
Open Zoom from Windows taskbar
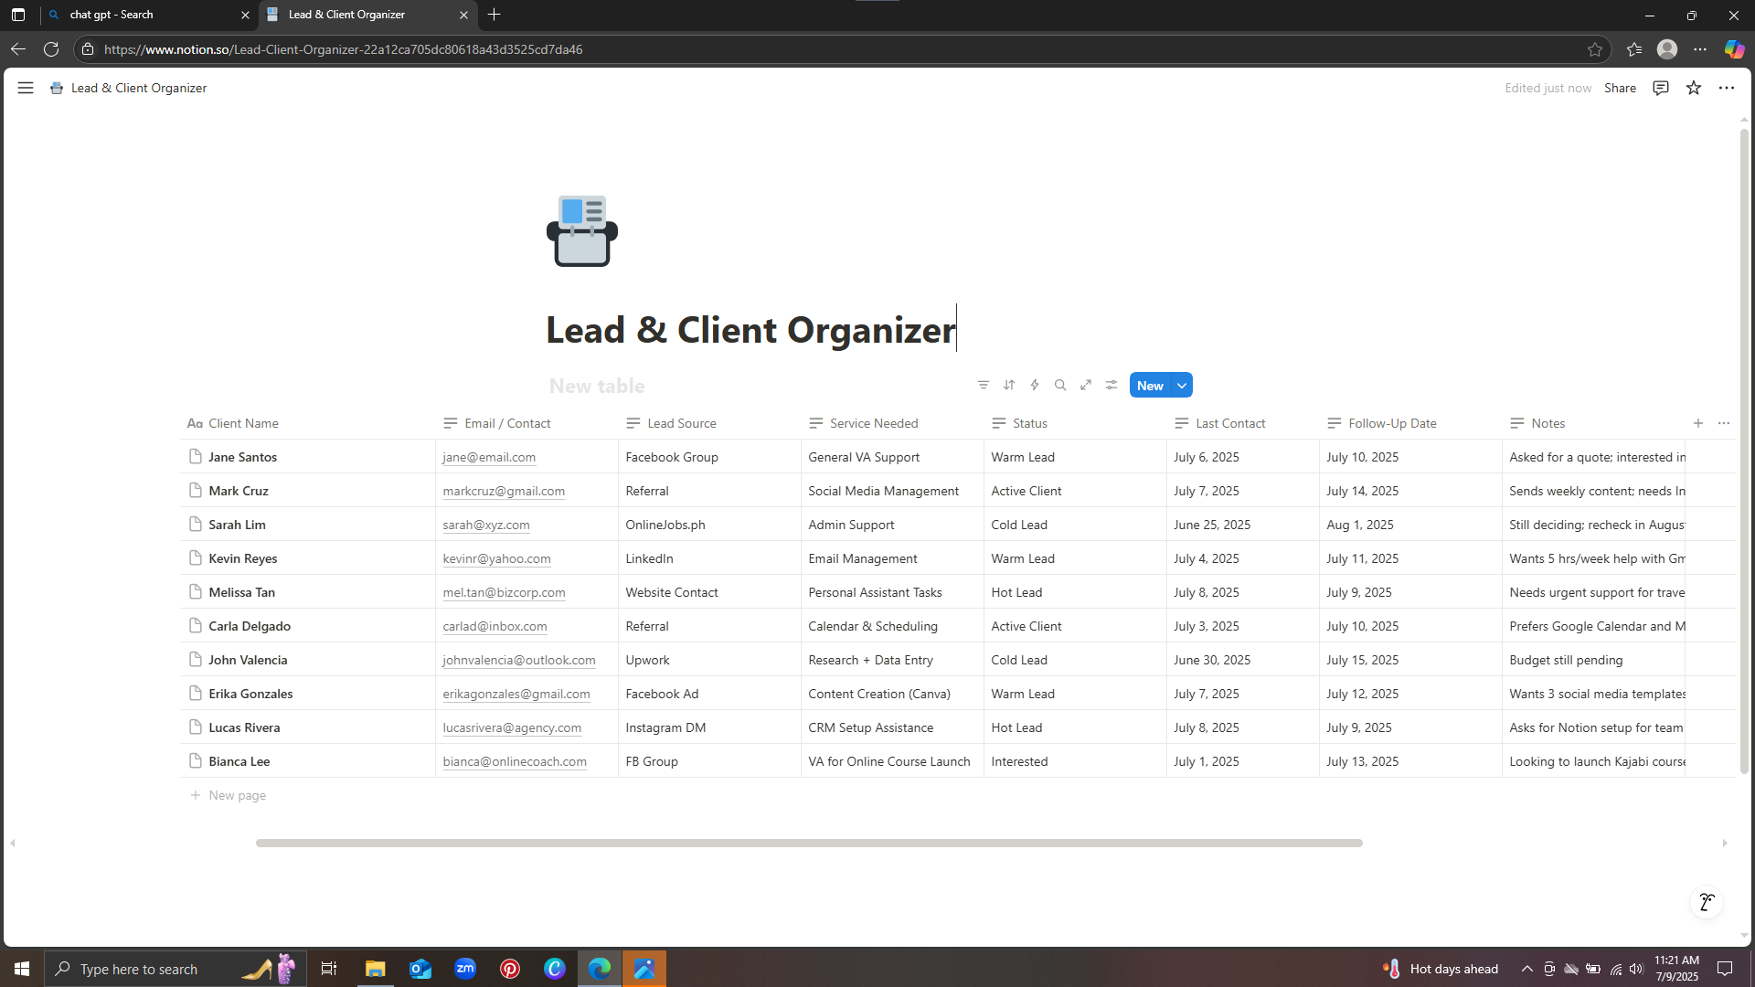click(x=464, y=969)
